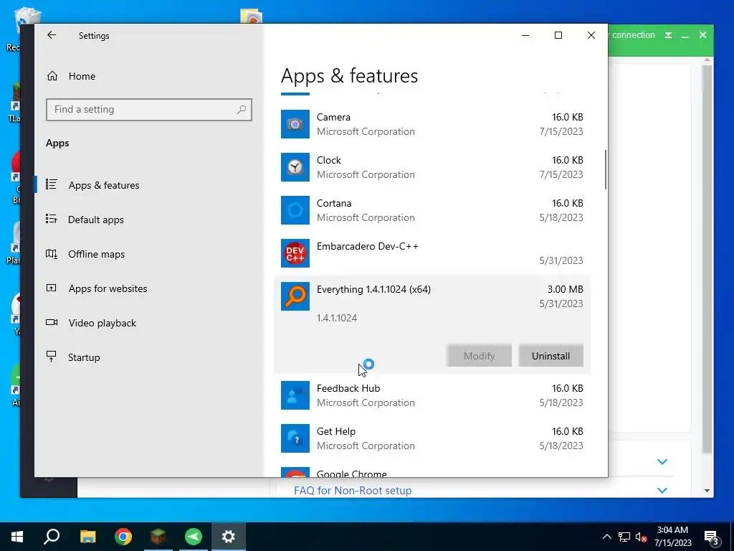Open the Video playback page
Image resolution: width=734 pixels, height=551 pixels.
[102, 323]
